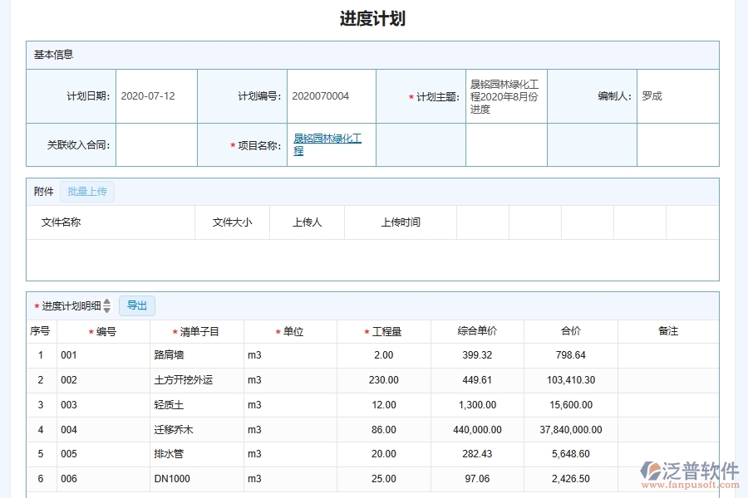Click the upward sort arrow beside 进度计划明细
This screenshot has width=748, height=498.
click(108, 302)
